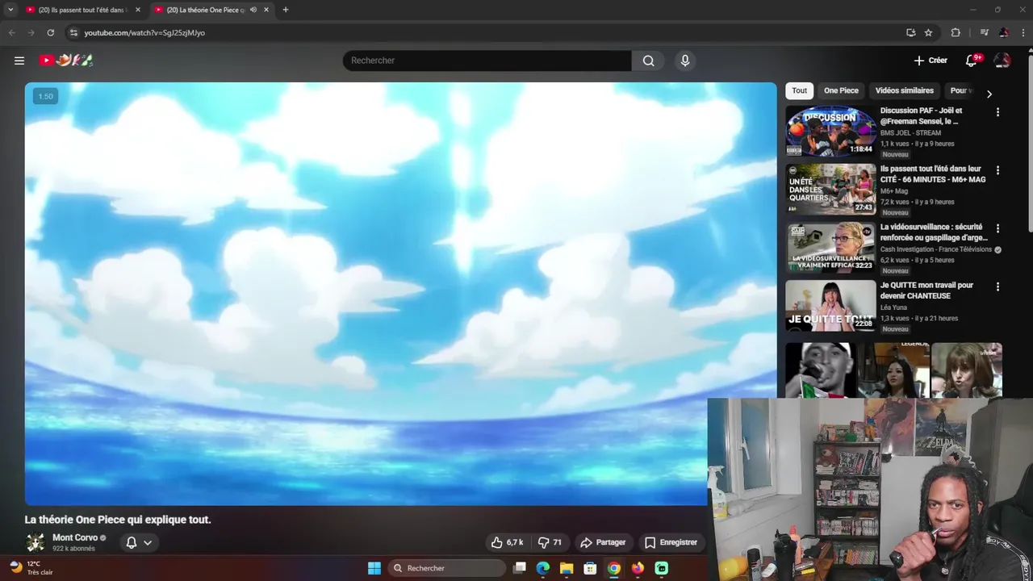Like the video with thumbs up
This screenshot has height=581, width=1033.
(508, 542)
